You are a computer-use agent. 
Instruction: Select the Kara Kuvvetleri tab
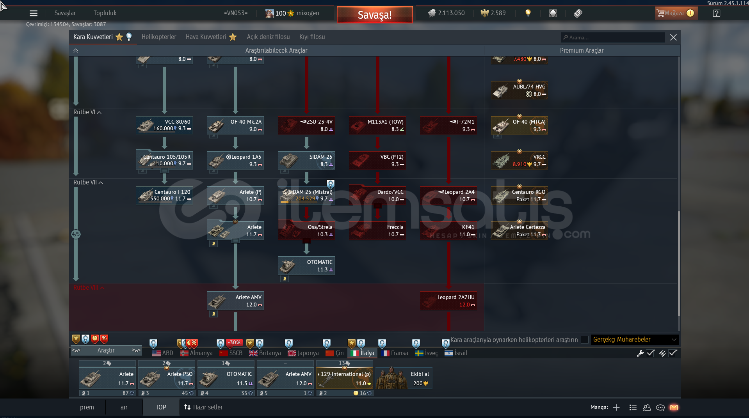coord(103,37)
